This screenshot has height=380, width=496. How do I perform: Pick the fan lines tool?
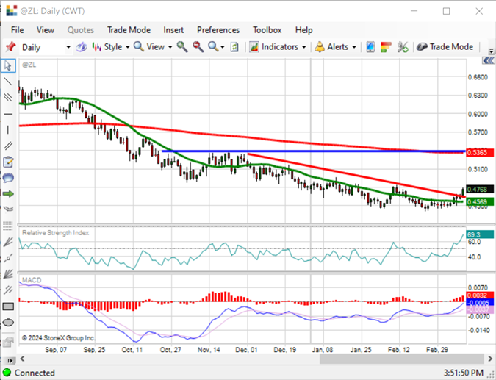pos(8,242)
